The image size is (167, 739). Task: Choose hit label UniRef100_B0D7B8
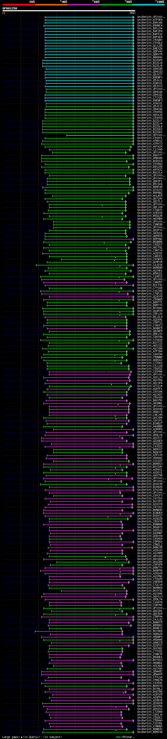pyautogui.click(x=150, y=692)
